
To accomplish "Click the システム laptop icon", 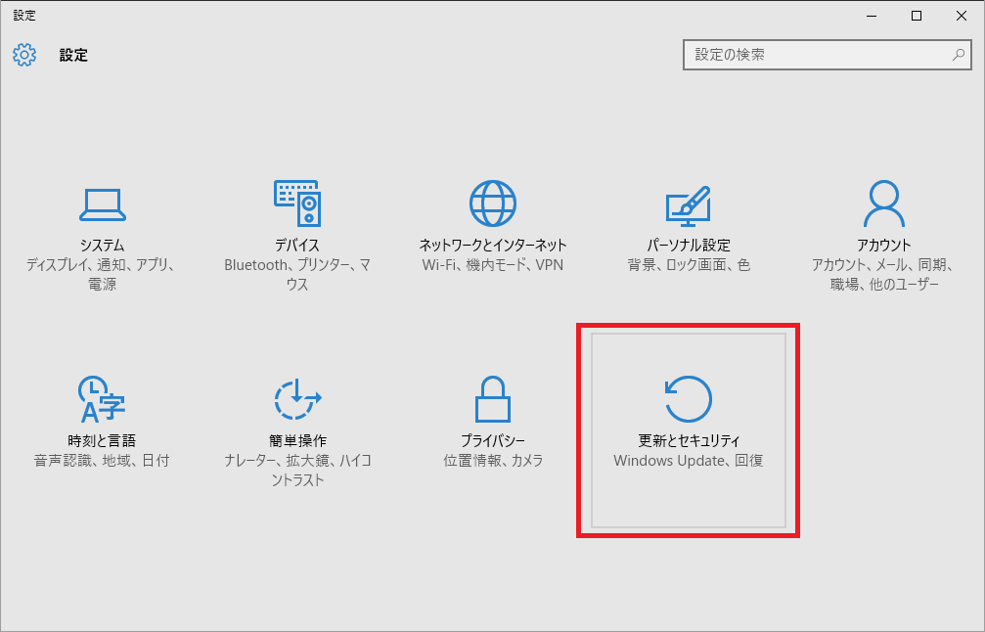I will point(102,203).
